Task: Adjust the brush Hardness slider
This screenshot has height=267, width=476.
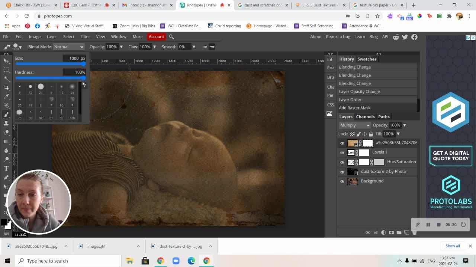Action: coord(50,78)
